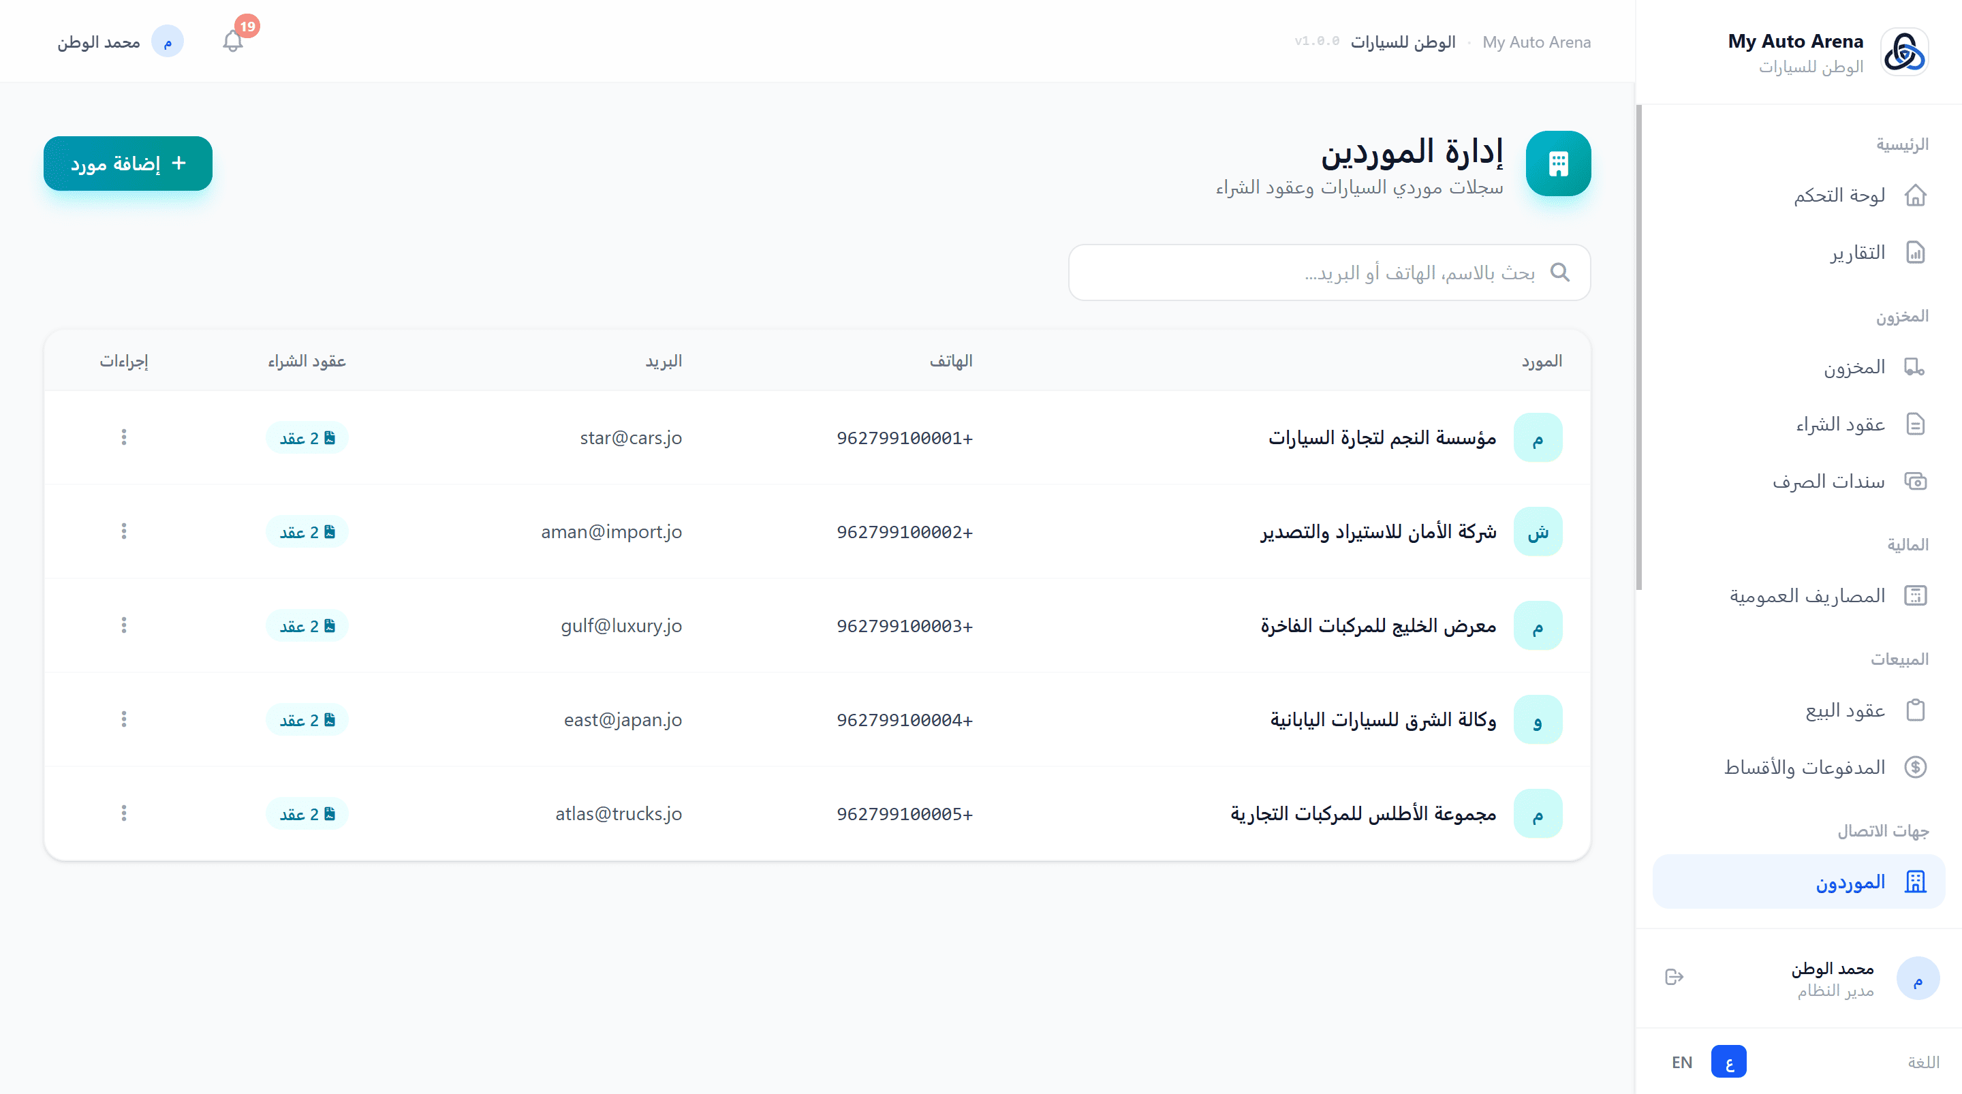Click email gulf@luxury.jo
Screen dimensions: 1962x1094
point(621,625)
